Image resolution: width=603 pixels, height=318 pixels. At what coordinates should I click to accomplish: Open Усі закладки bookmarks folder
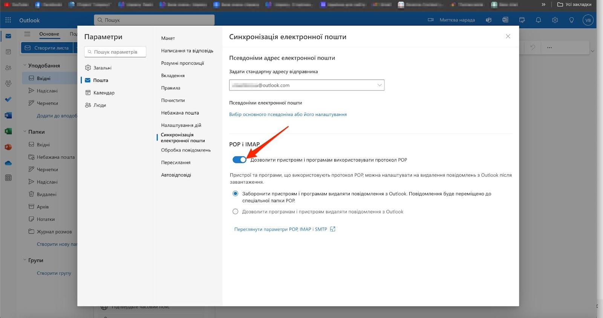click(x=574, y=5)
